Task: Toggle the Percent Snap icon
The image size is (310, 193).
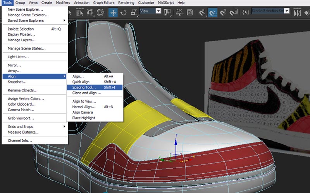Action: (223, 13)
